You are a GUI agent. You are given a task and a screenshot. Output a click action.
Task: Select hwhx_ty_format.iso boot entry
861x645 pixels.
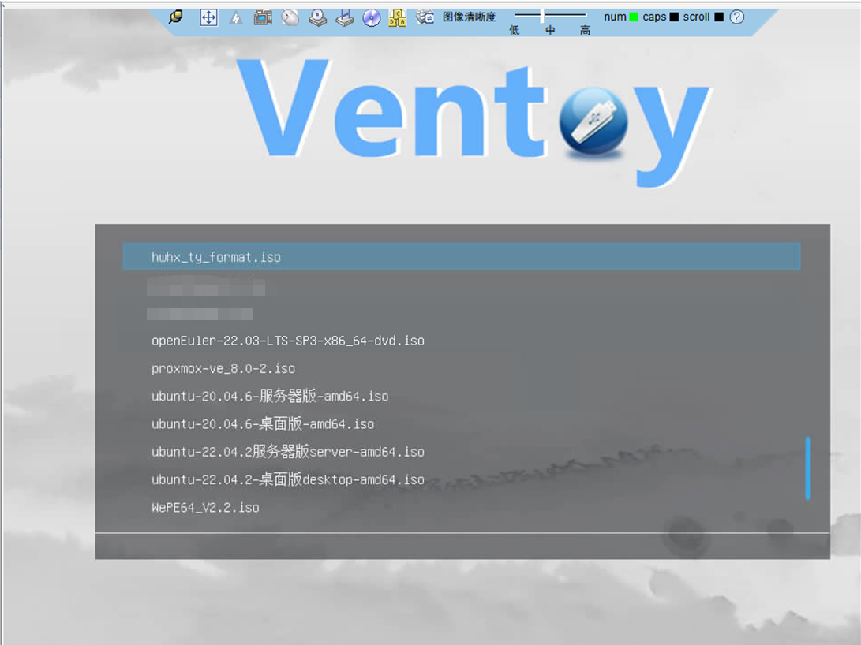click(x=216, y=257)
